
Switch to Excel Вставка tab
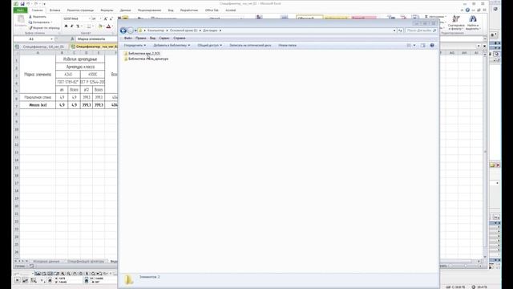[x=55, y=10]
